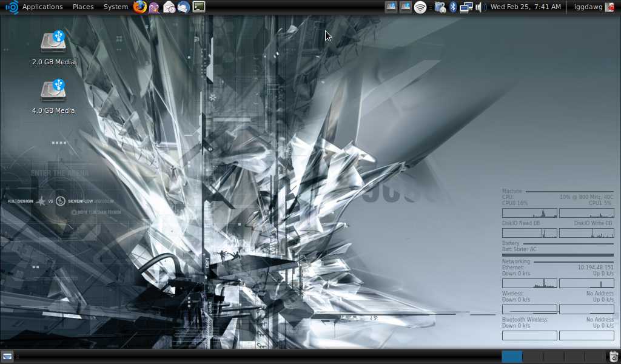This screenshot has height=364, width=621.
Task: Select the 4.0 GB Media desktop drive icon
Action: 53,90
